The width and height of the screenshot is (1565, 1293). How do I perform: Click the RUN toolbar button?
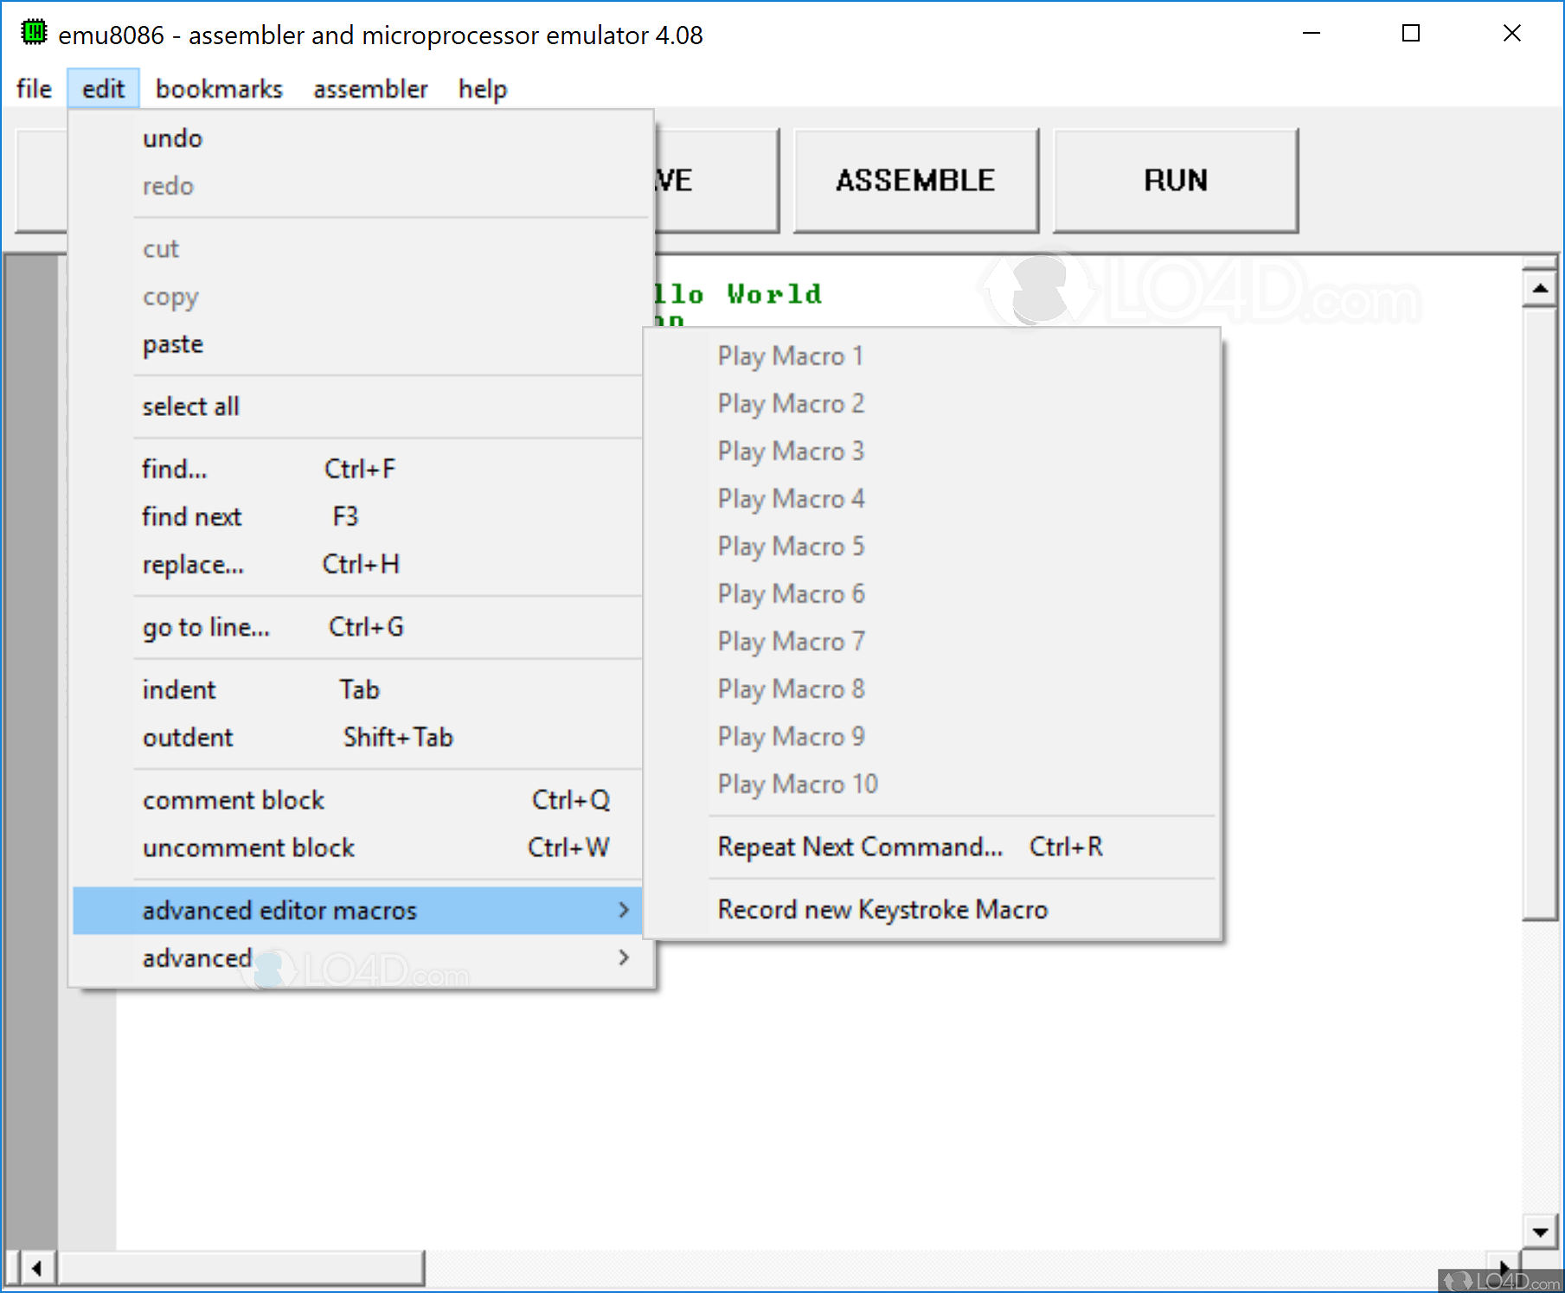(x=1175, y=180)
